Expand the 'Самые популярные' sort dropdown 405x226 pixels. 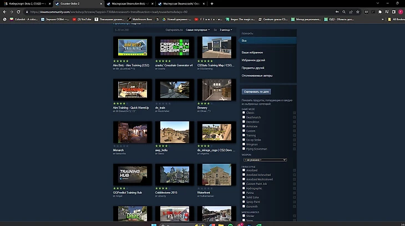tap(199, 29)
